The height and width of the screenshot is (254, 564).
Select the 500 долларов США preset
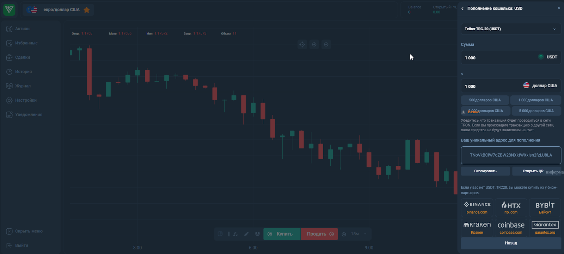click(x=485, y=100)
